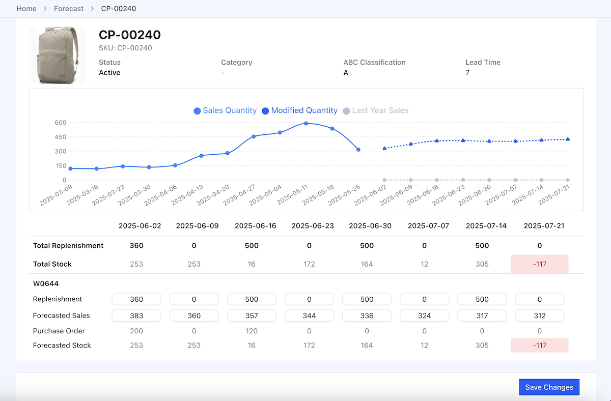
Task: Click a dotted Modified Quantity data point
Action: (436, 140)
